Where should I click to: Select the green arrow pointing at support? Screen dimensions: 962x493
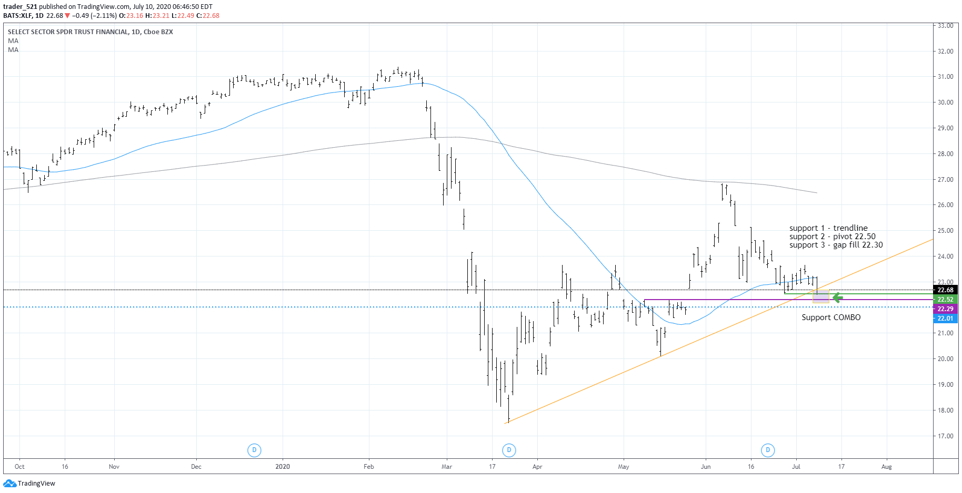[837, 298]
